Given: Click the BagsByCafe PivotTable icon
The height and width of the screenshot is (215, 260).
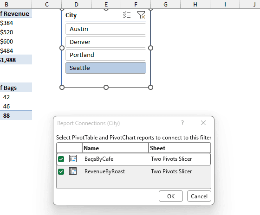Looking at the screenshot, I should [73, 158].
